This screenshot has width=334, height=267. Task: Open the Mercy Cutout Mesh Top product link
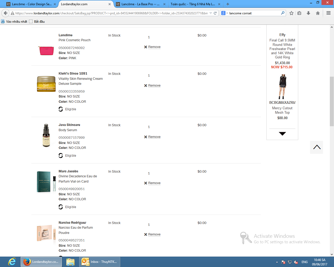pos(282,110)
